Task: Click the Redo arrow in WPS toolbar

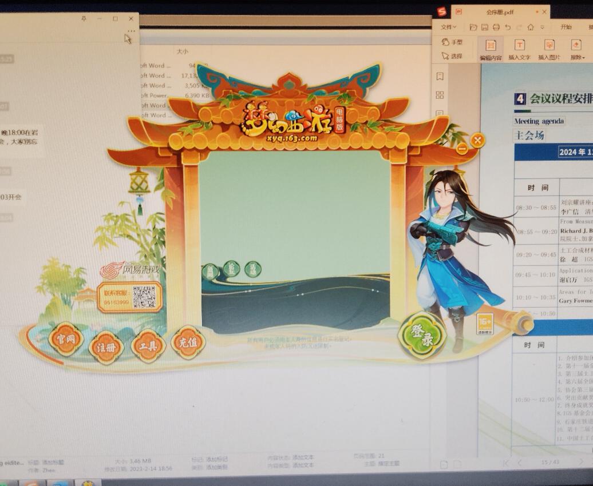Action: pyautogui.click(x=519, y=27)
